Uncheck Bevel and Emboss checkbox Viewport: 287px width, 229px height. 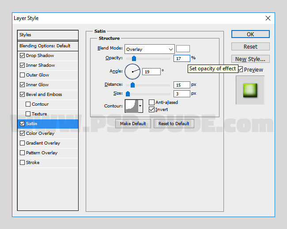coord(22,94)
